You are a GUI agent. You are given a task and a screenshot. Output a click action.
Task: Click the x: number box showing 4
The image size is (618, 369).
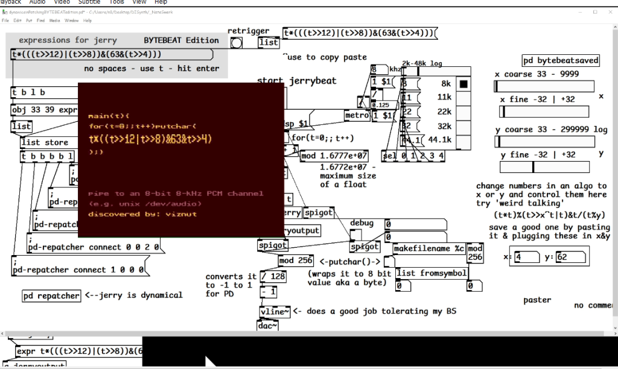[x=526, y=257]
